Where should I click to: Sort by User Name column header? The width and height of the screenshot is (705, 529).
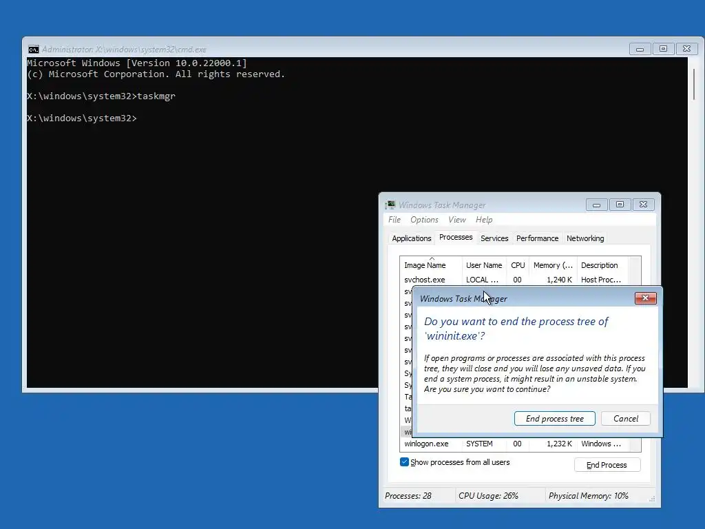(484, 265)
